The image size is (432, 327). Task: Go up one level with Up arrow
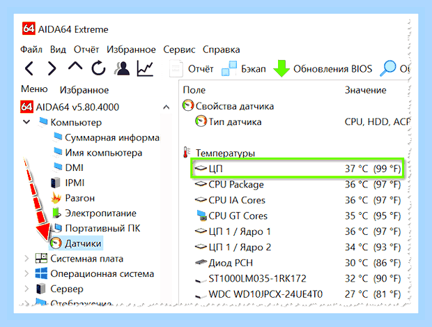click(75, 66)
